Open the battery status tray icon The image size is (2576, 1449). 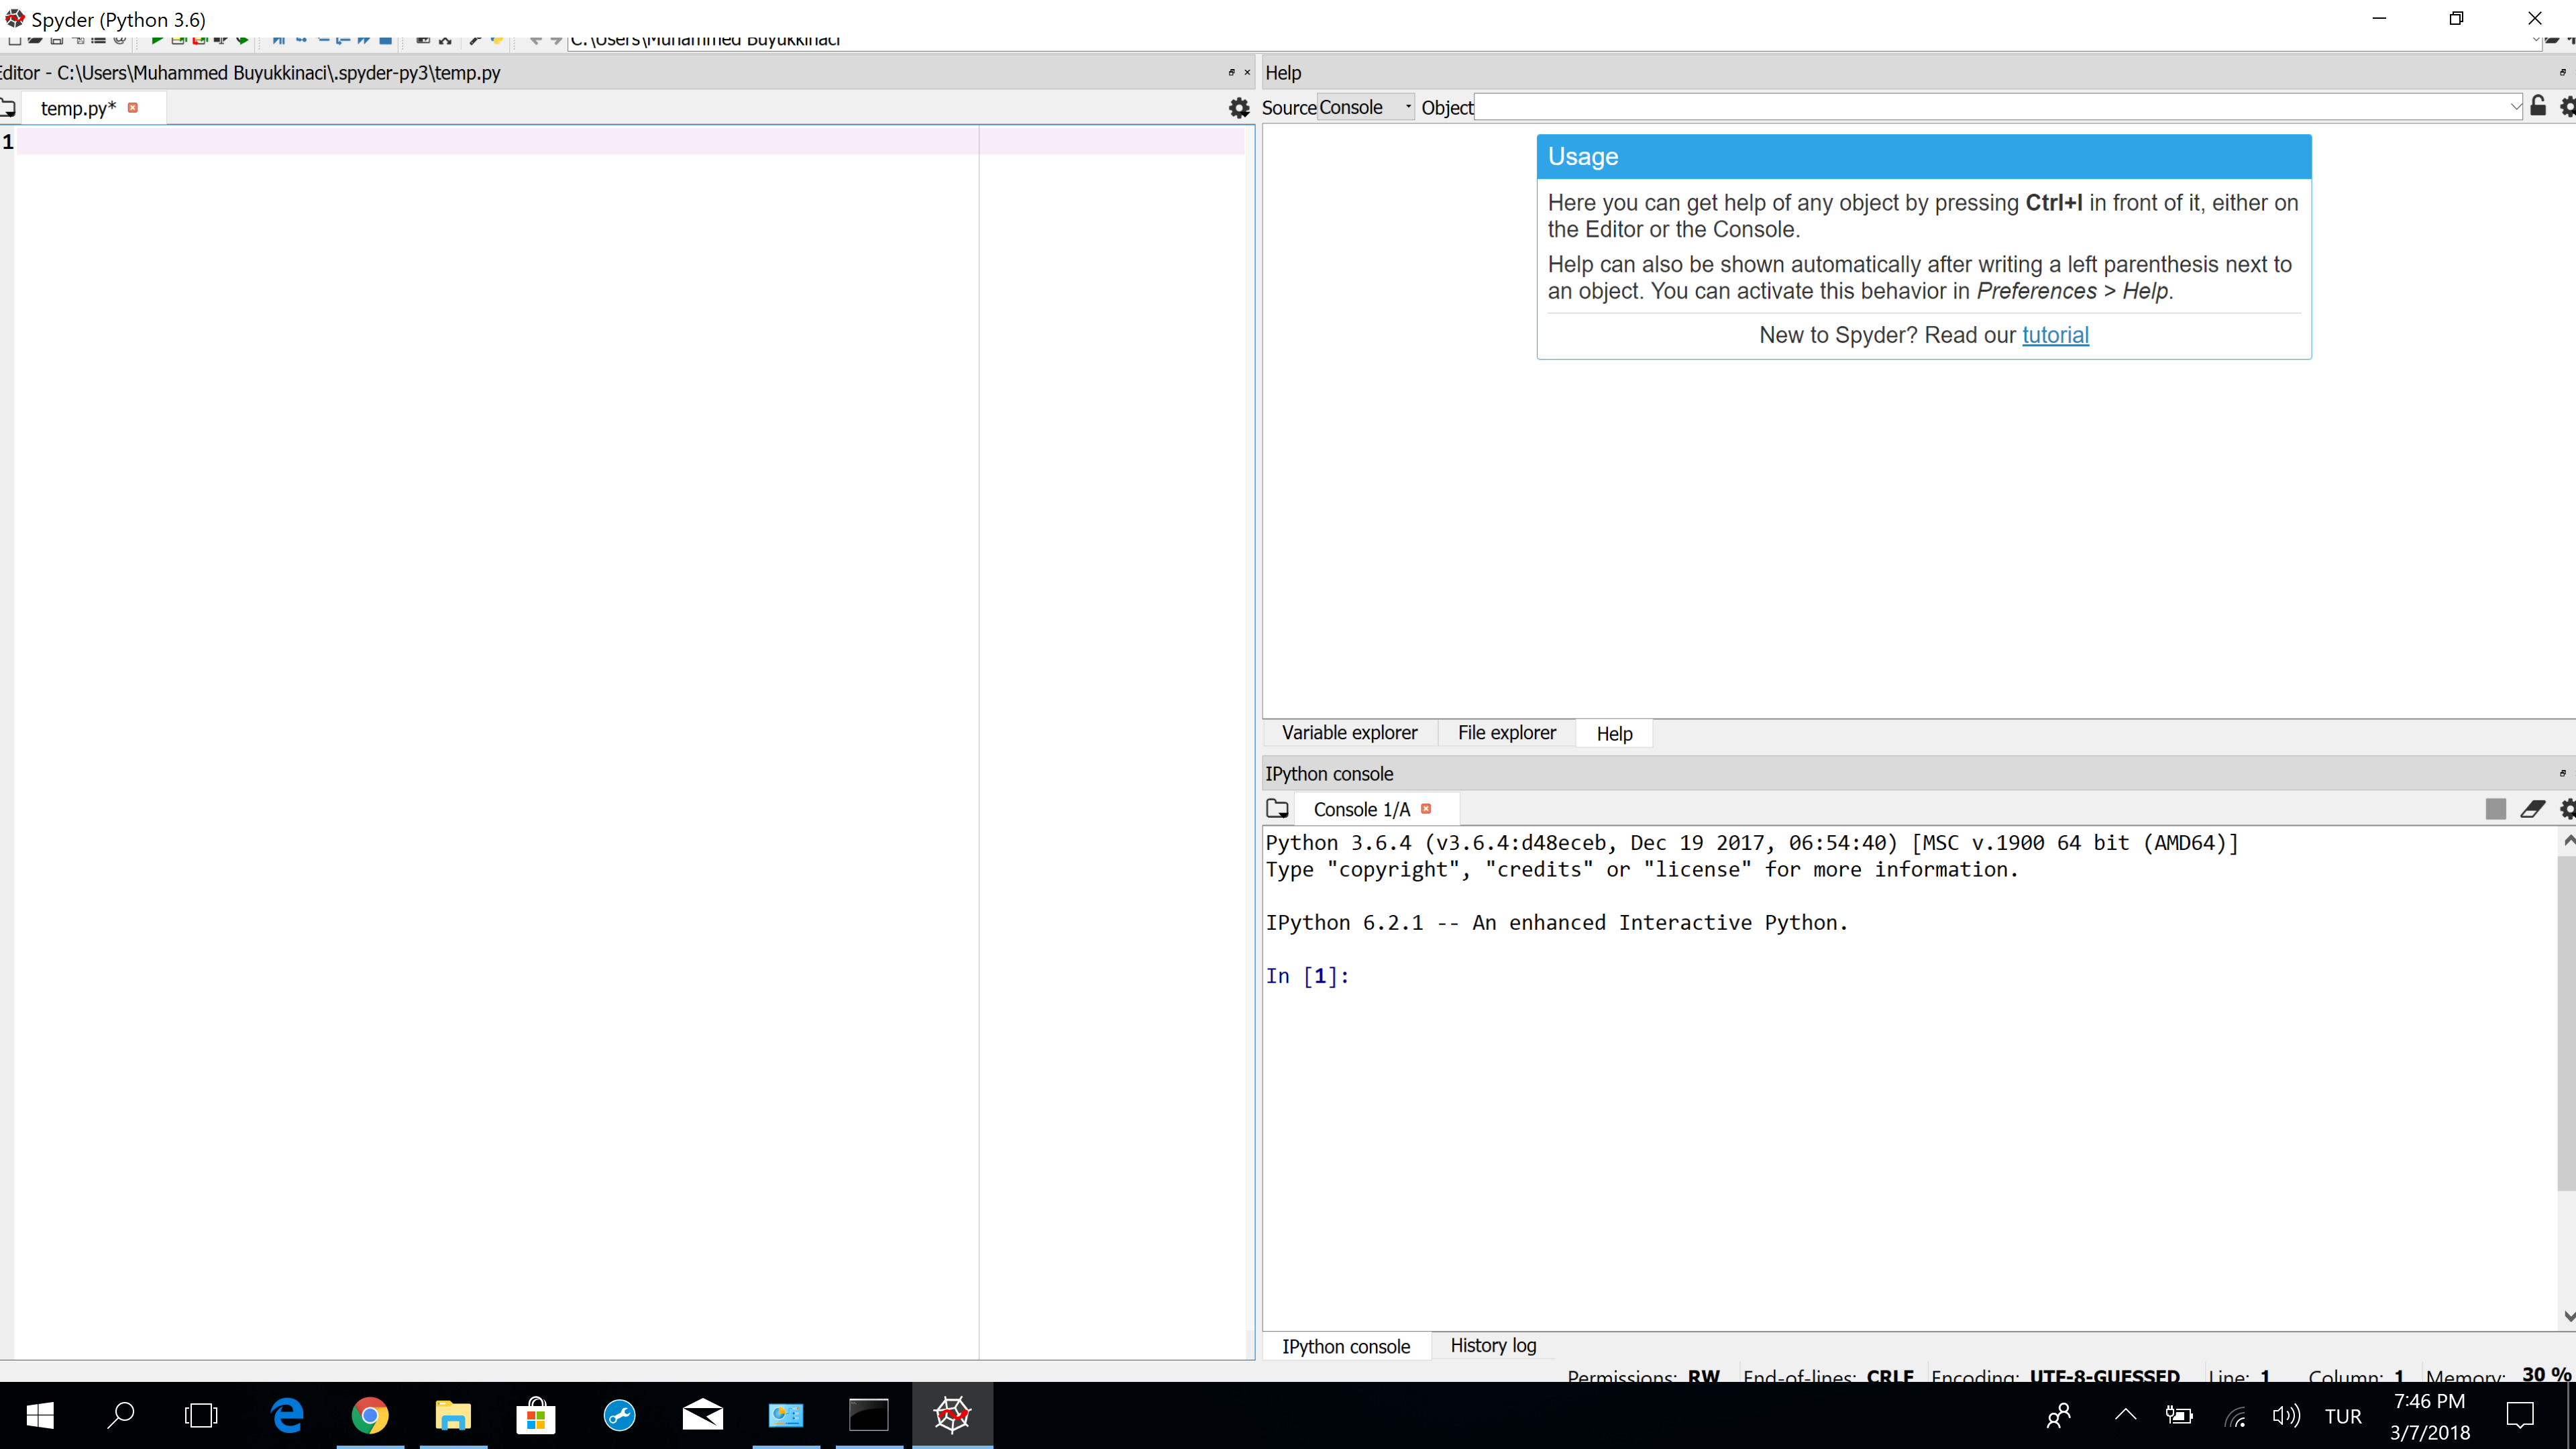(2179, 1416)
